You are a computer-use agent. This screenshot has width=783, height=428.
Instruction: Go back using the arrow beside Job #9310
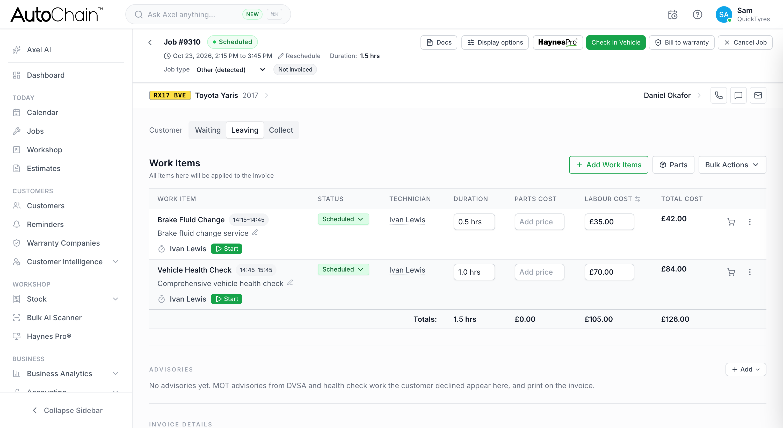150,42
